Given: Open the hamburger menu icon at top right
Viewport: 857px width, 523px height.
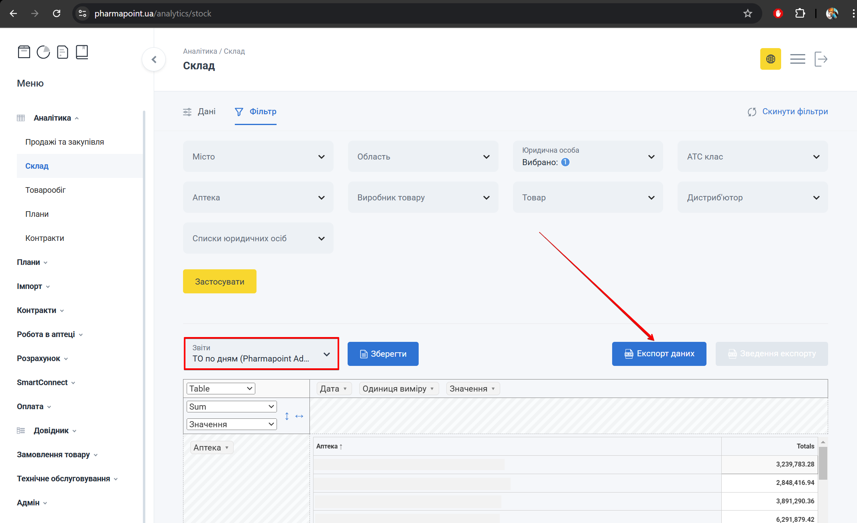Looking at the screenshot, I should 797,59.
